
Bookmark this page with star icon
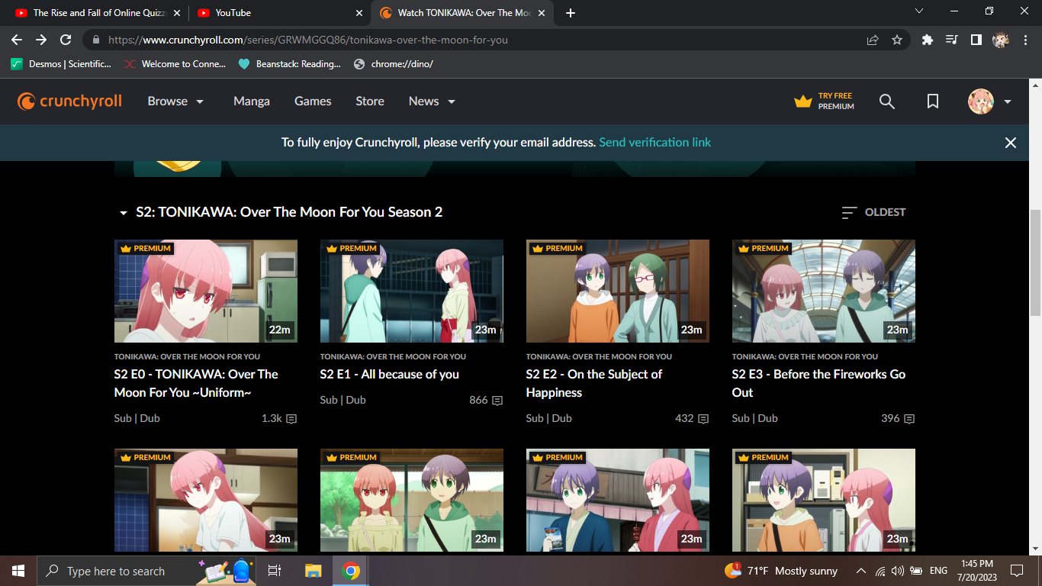[x=897, y=40]
